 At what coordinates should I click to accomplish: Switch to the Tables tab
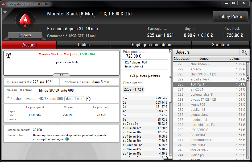[x=83, y=45]
